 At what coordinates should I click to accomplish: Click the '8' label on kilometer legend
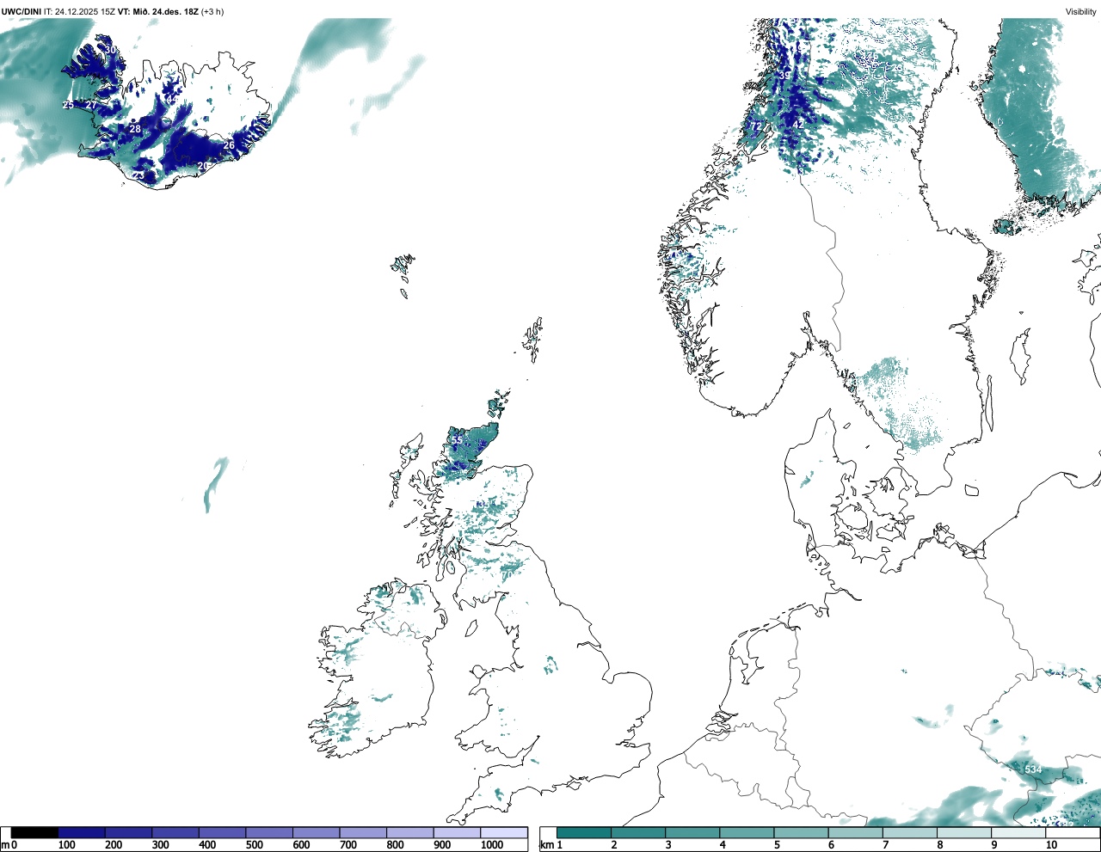(940, 845)
